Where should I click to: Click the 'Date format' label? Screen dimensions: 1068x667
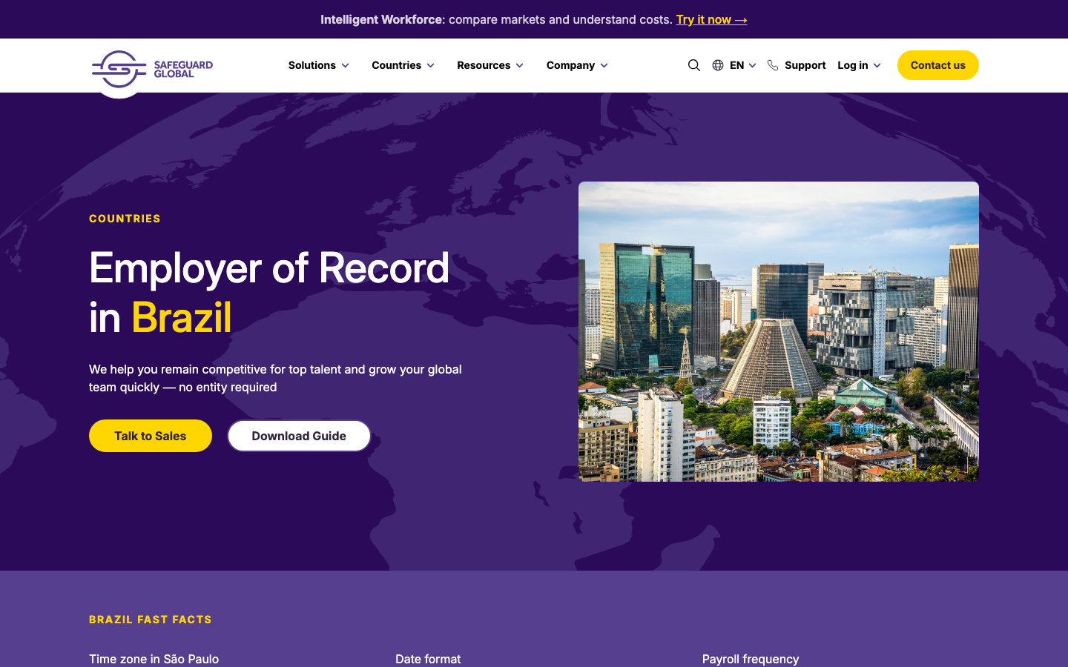click(x=428, y=659)
